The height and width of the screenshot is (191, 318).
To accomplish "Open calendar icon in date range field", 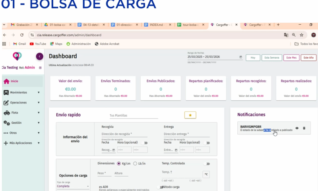I will pyautogui.click(x=241, y=57).
